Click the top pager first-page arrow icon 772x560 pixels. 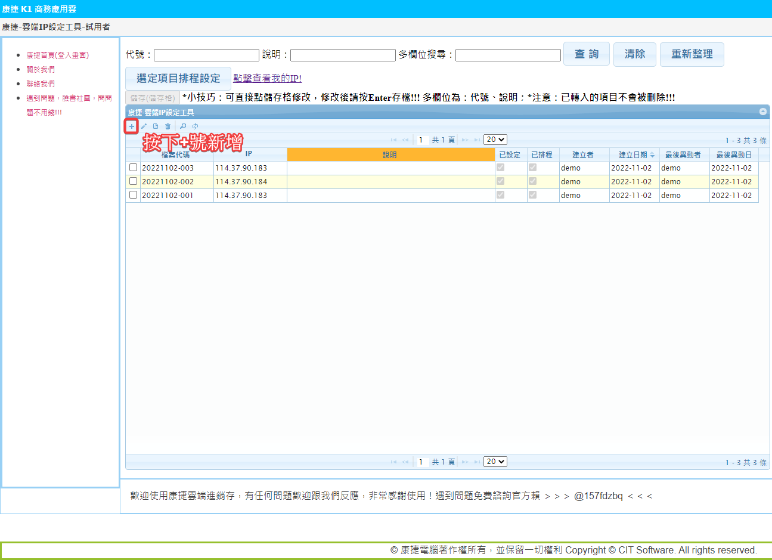click(x=393, y=140)
